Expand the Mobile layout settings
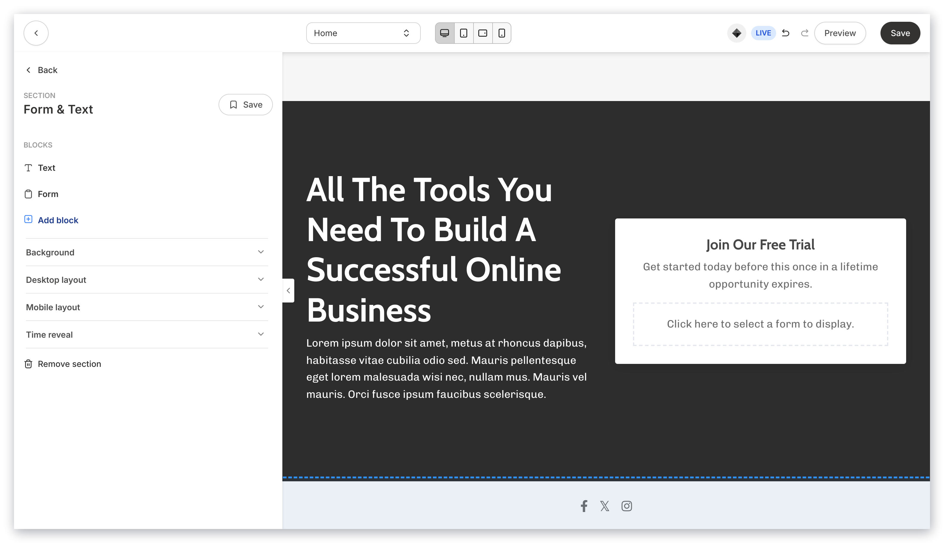Viewport: 944px width, 543px height. [147, 307]
